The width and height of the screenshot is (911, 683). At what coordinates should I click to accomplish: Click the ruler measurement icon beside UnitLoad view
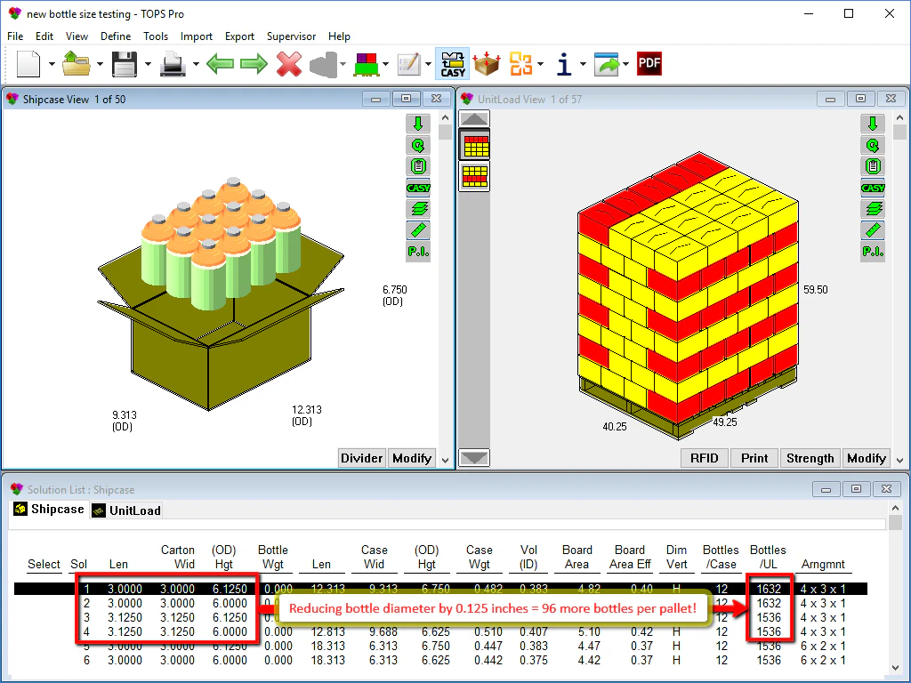873,230
